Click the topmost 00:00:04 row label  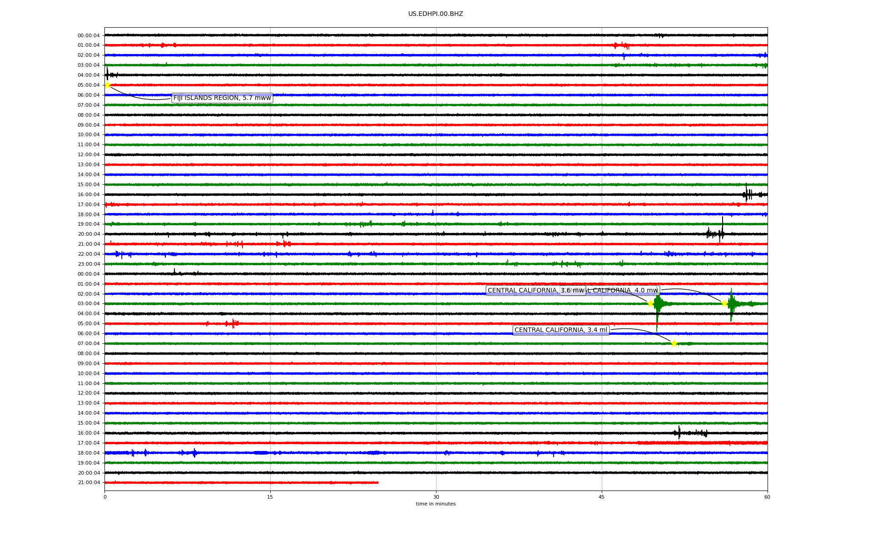[x=89, y=36]
